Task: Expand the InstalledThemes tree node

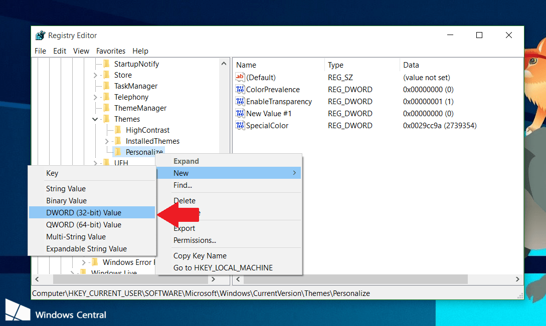Action: pos(107,141)
